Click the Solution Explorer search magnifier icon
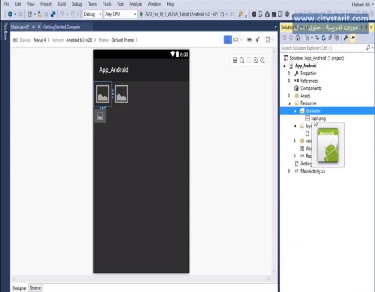The width and height of the screenshot is (375, 292). coord(369,48)
